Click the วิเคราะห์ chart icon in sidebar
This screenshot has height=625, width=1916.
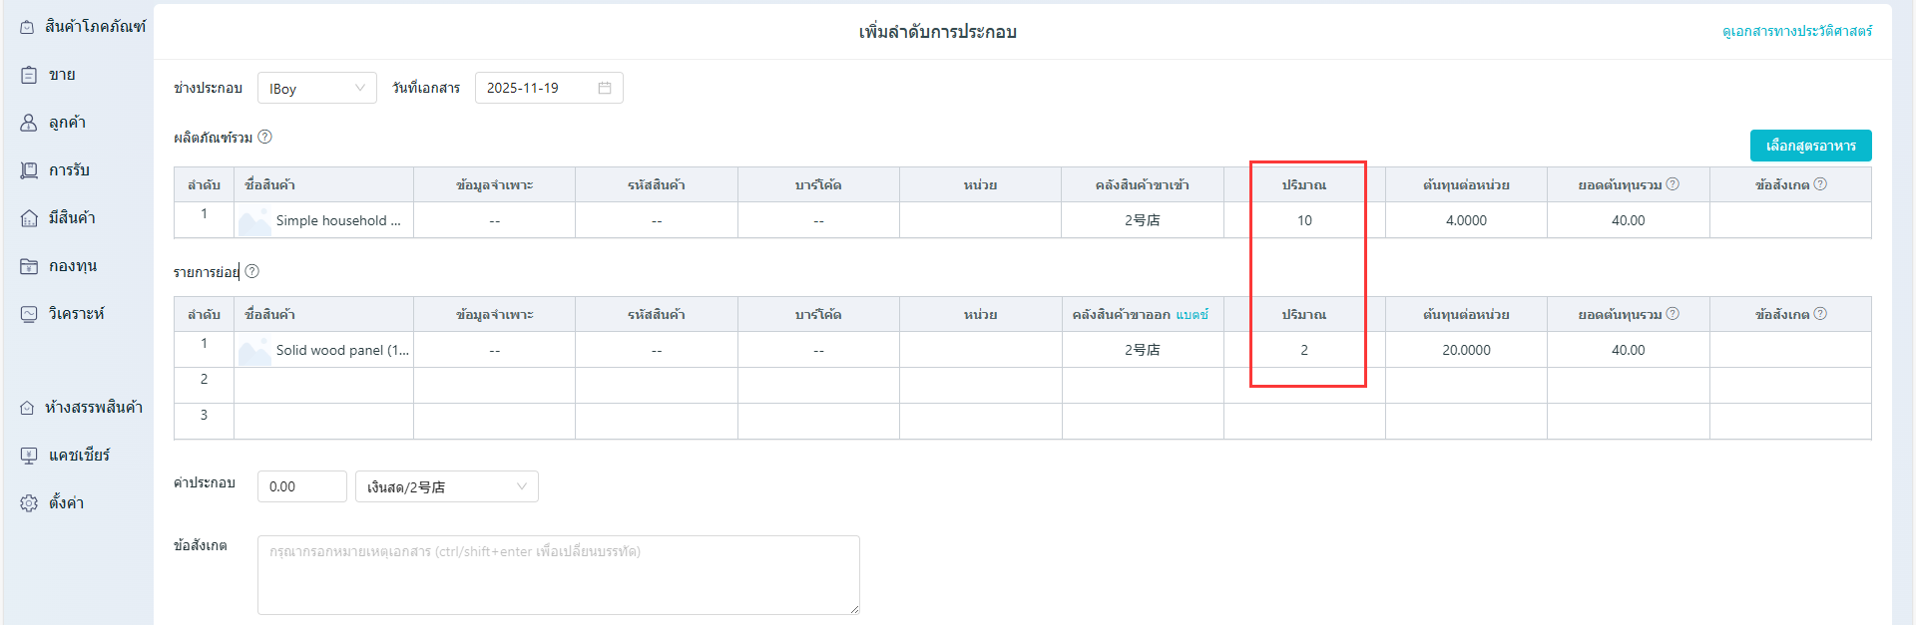pos(29,314)
